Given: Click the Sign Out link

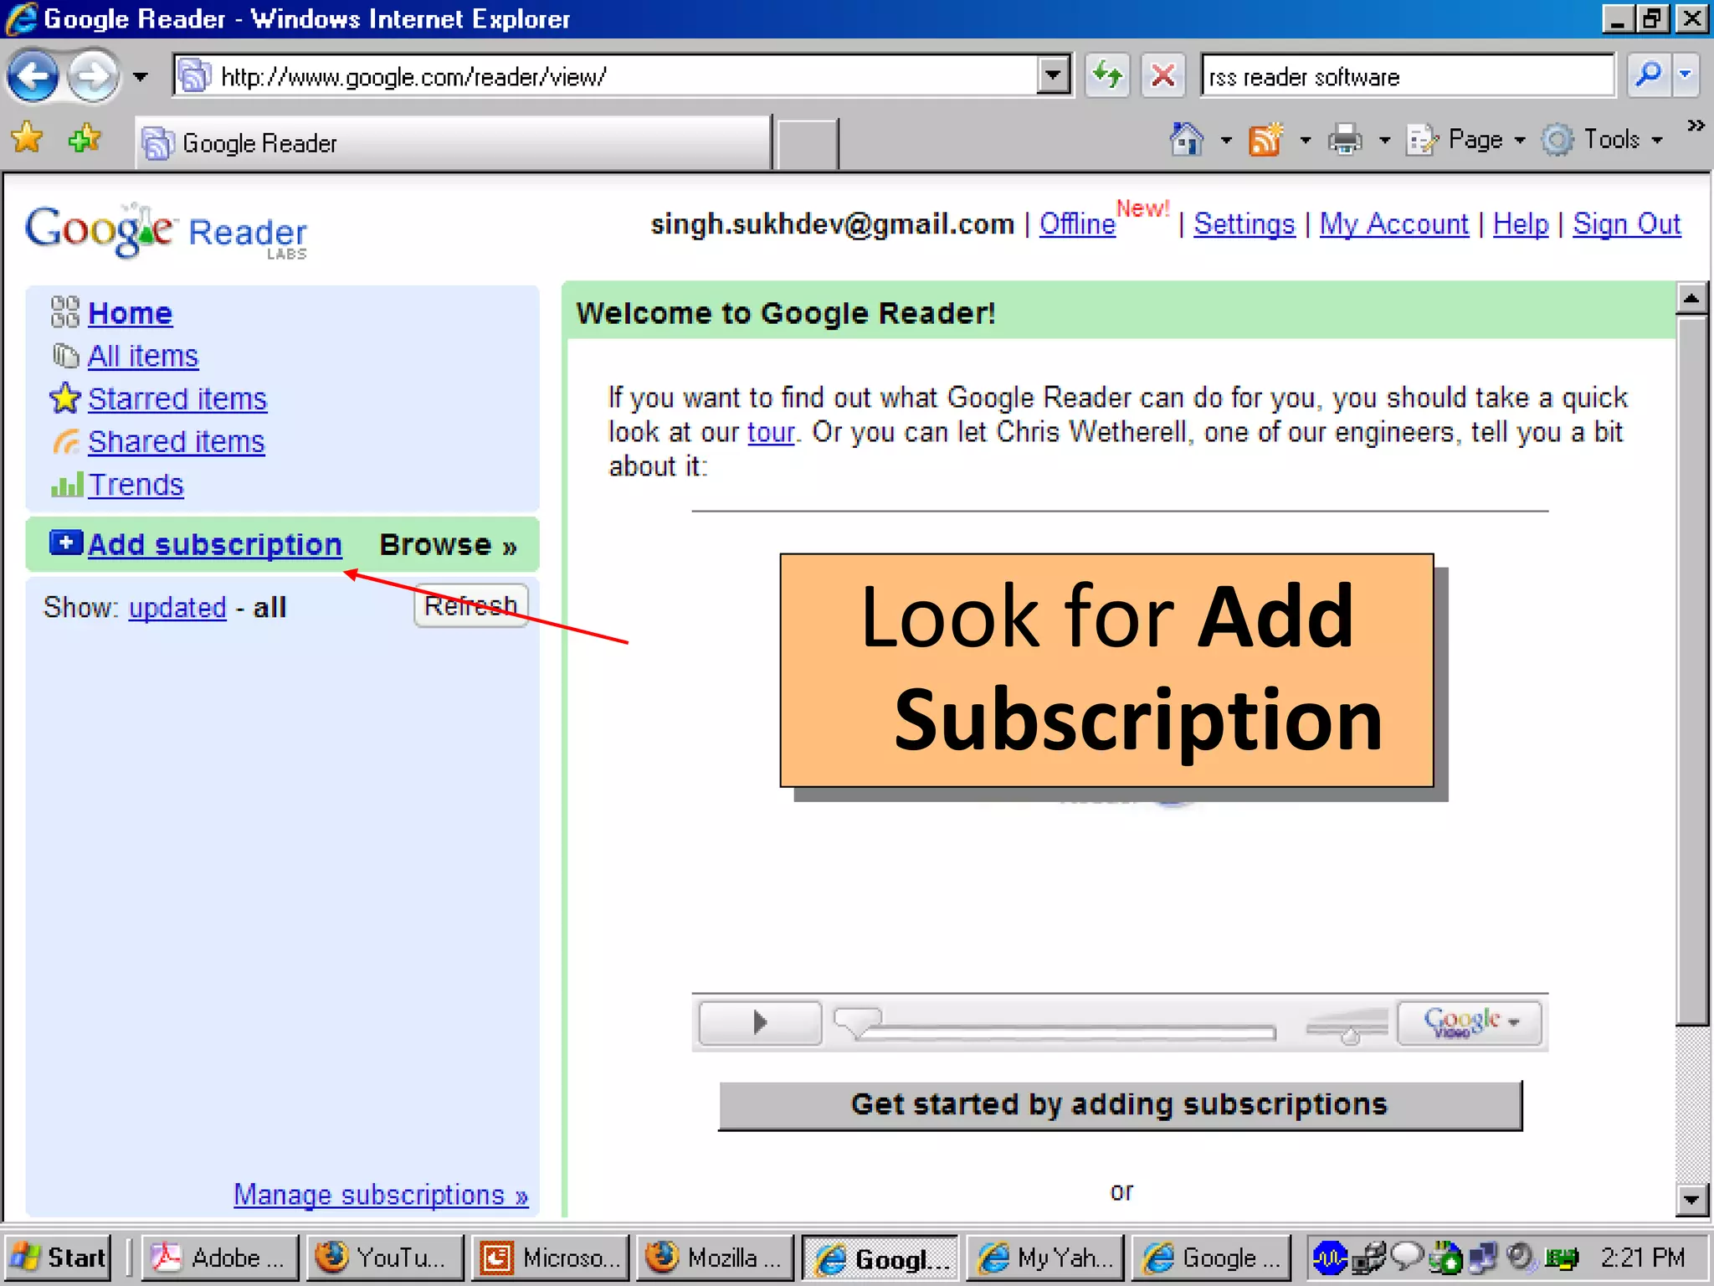Looking at the screenshot, I should [x=1626, y=224].
